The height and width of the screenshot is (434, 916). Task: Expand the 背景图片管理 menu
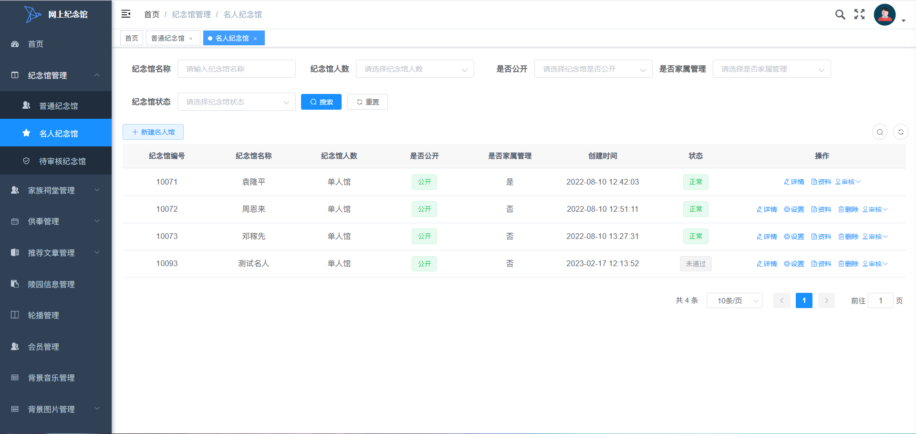click(x=56, y=409)
